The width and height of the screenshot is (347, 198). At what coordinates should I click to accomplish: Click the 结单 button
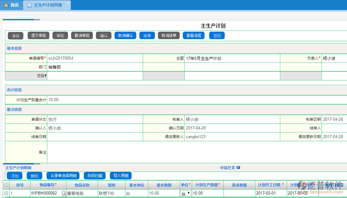(x=147, y=35)
